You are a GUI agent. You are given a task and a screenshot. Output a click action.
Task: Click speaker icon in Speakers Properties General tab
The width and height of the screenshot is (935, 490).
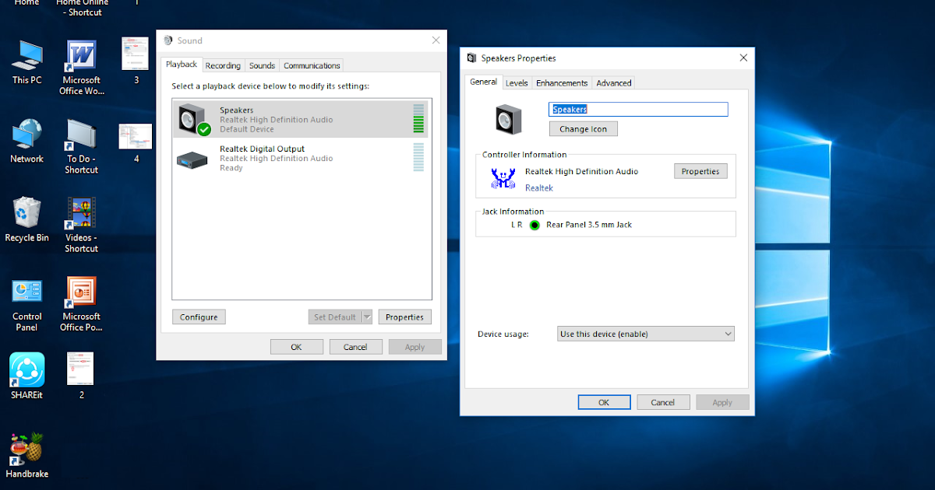pyautogui.click(x=509, y=118)
